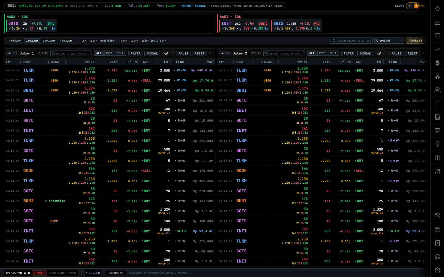
Task: Click the ANALYZE button
Action: (x=415, y=41)
